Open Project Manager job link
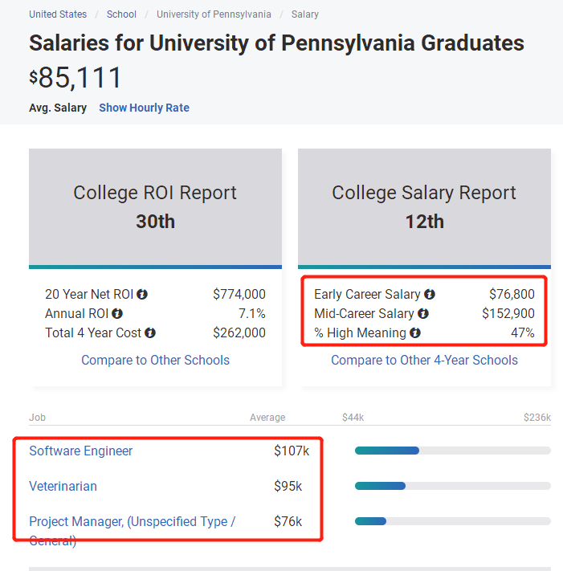This screenshot has height=571, width=563. (132, 522)
